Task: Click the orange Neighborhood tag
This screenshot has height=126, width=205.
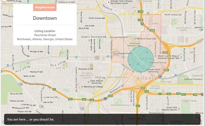Action: [45, 7]
